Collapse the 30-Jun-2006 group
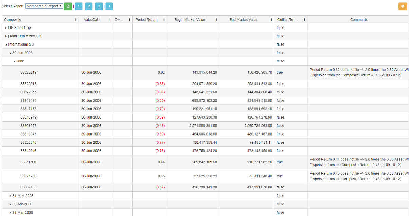409x216 pixels. coord(10,53)
